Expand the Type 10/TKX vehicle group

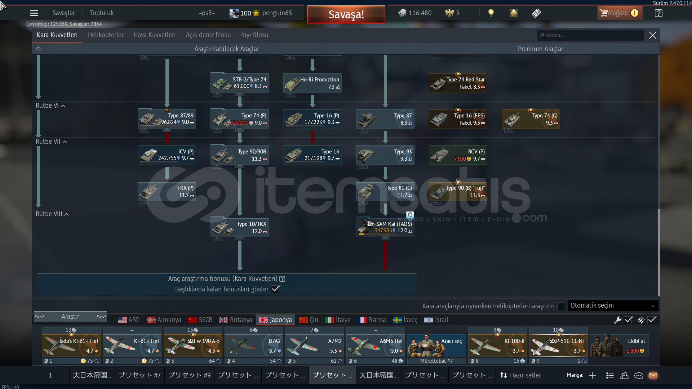[240, 238]
